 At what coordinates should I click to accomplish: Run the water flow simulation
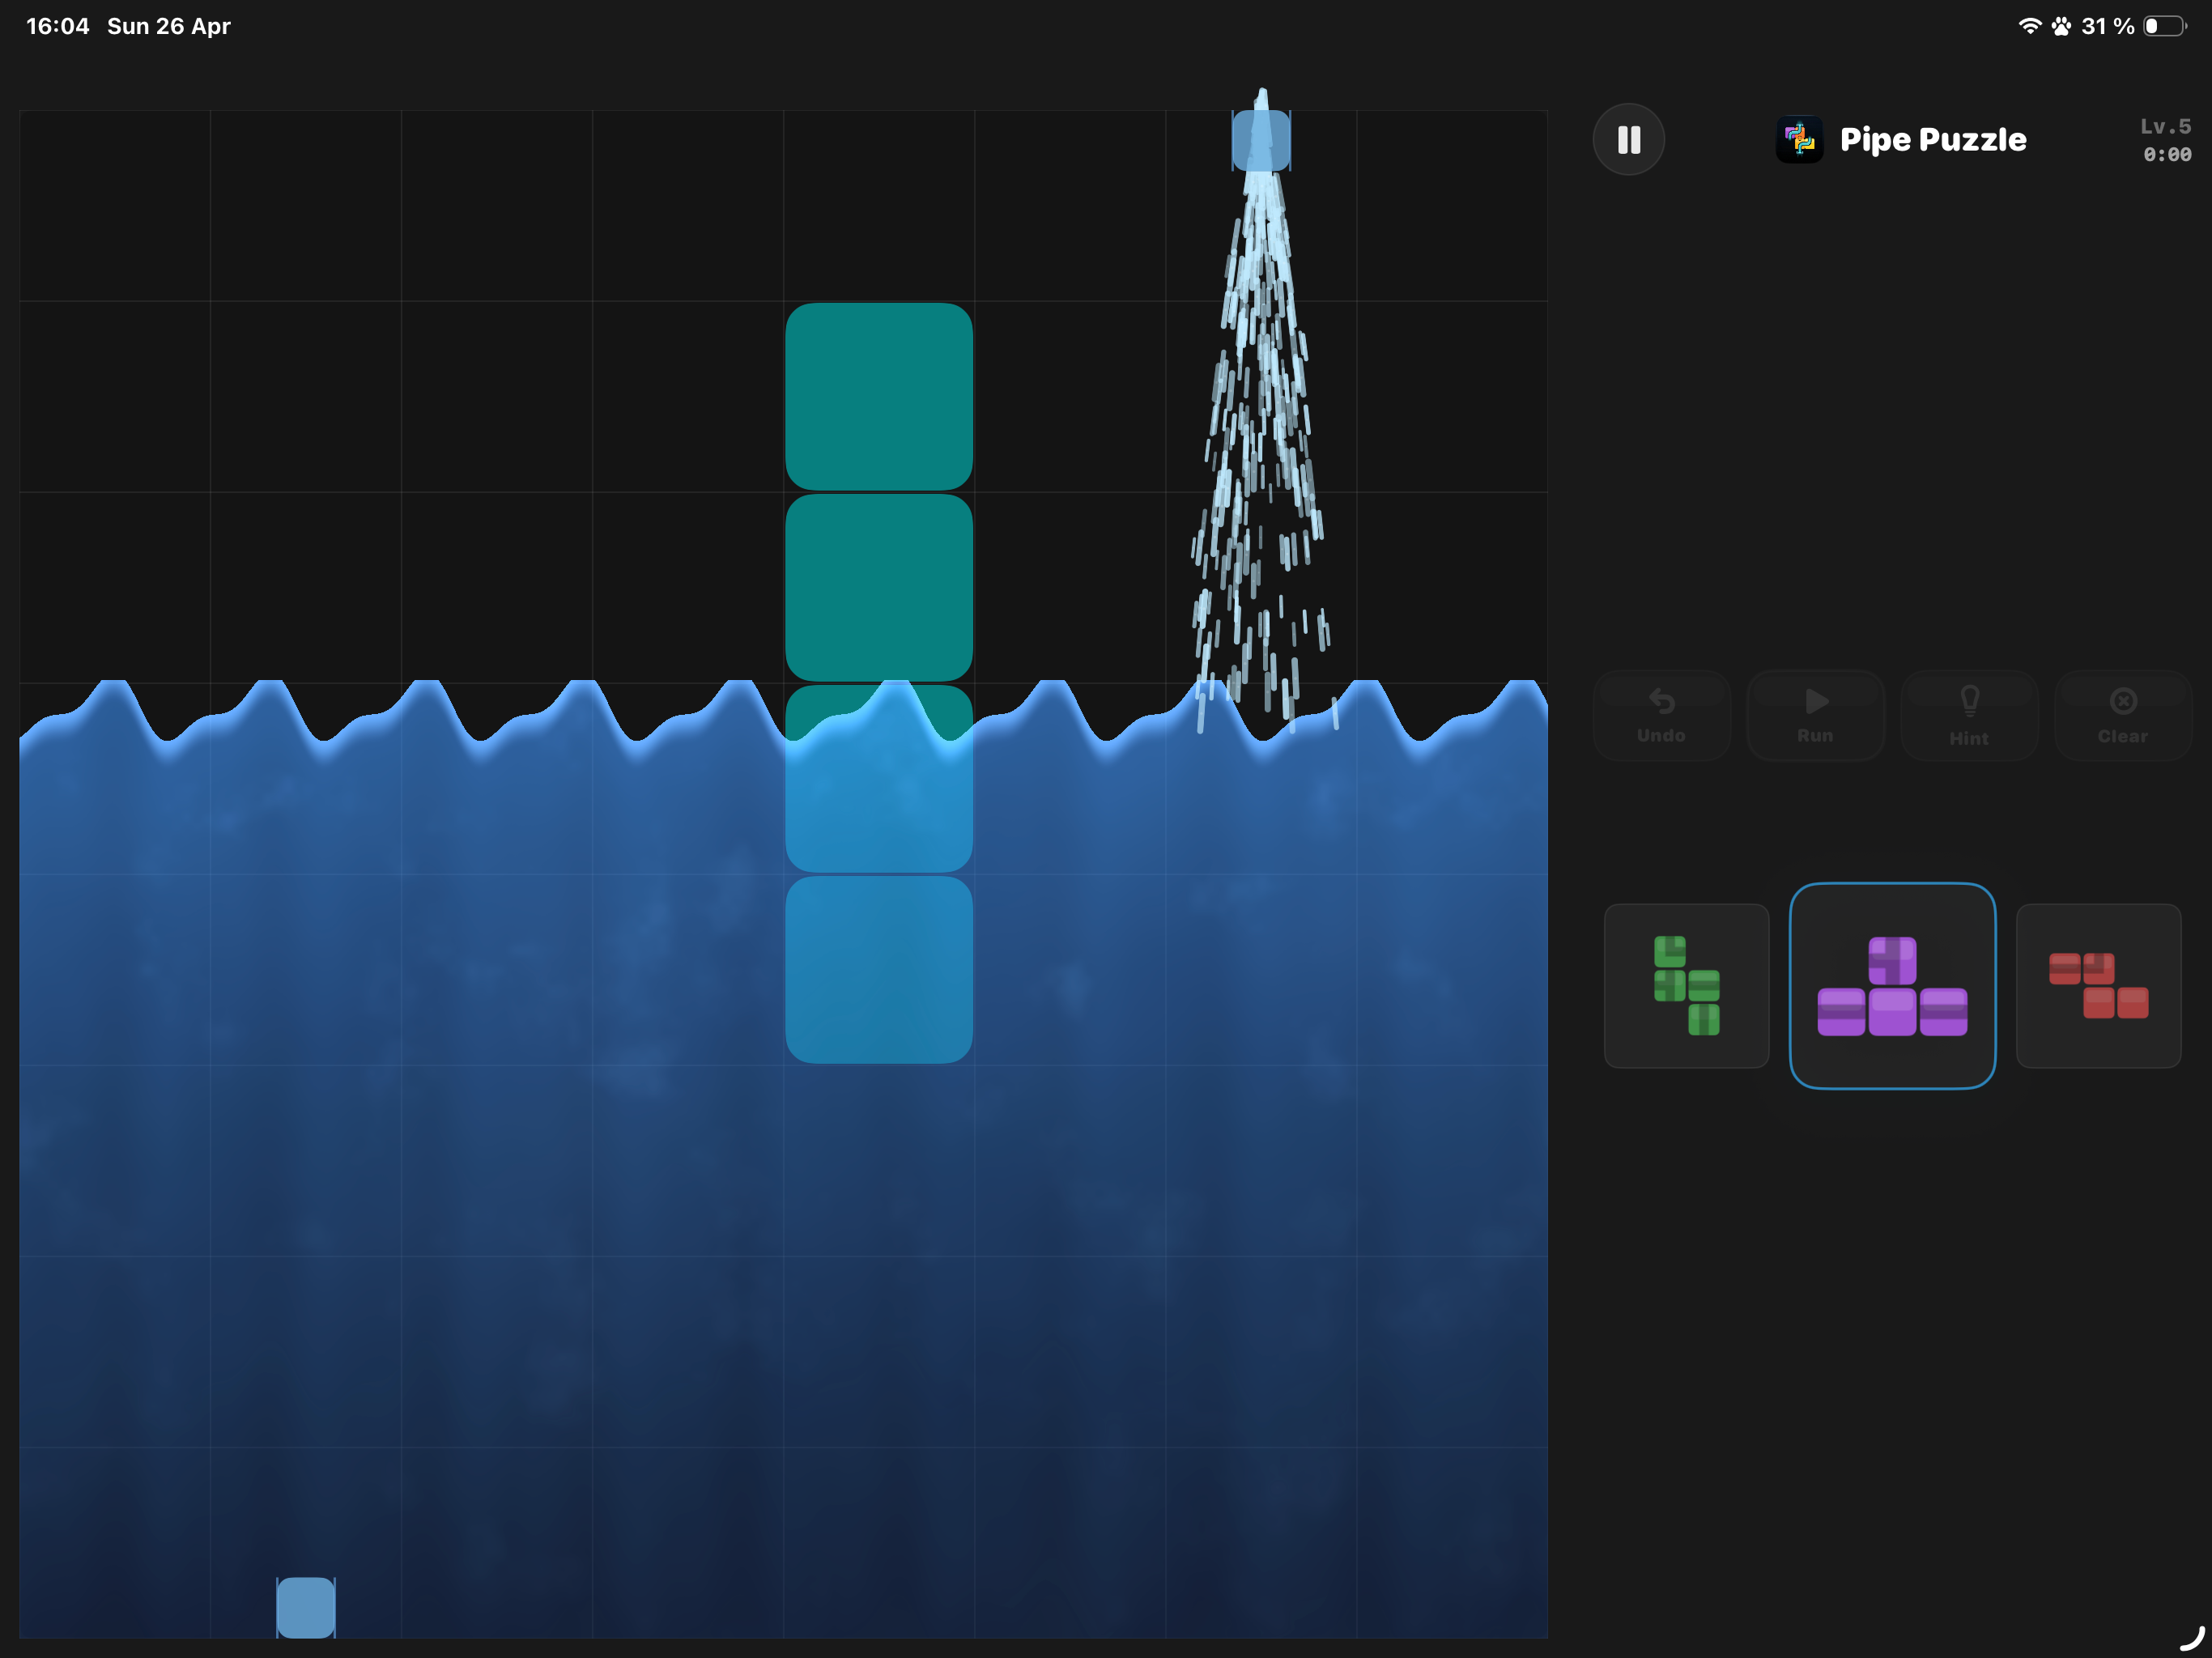coord(1815,716)
